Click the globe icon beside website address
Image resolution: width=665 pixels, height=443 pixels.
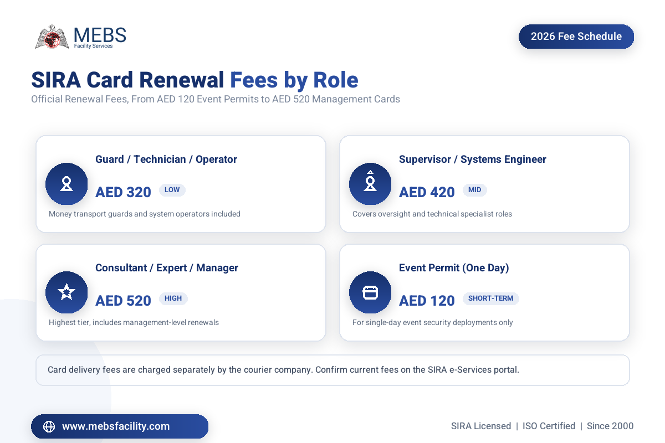pos(49,426)
